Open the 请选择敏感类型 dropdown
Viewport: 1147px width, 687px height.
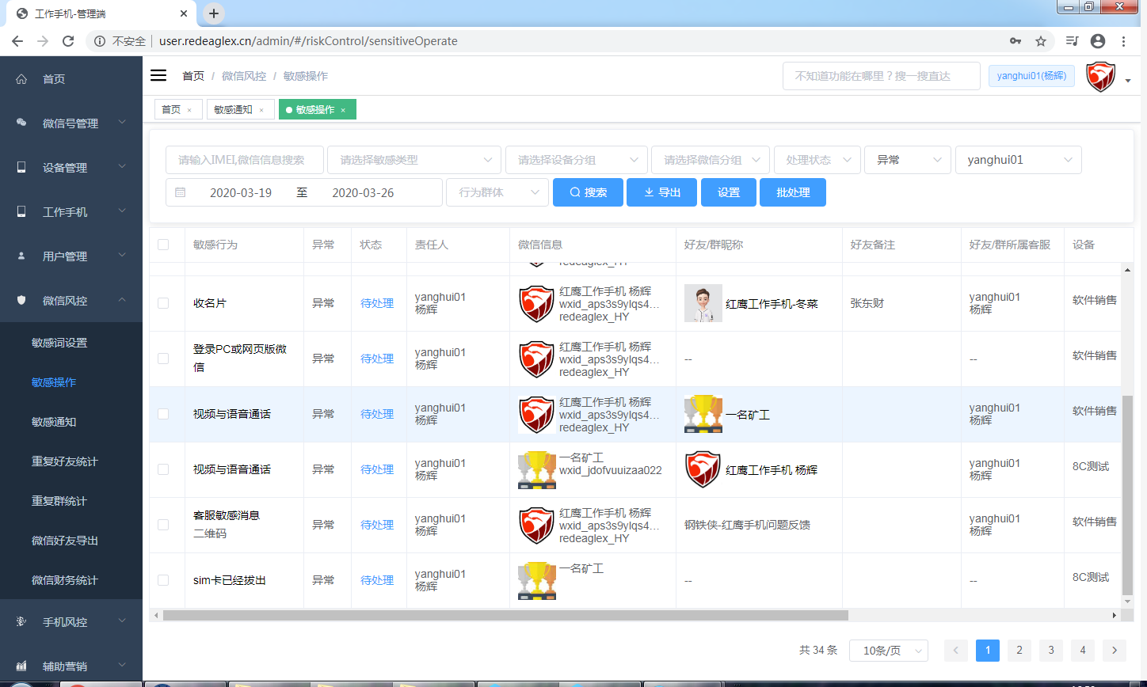point(414,160)
